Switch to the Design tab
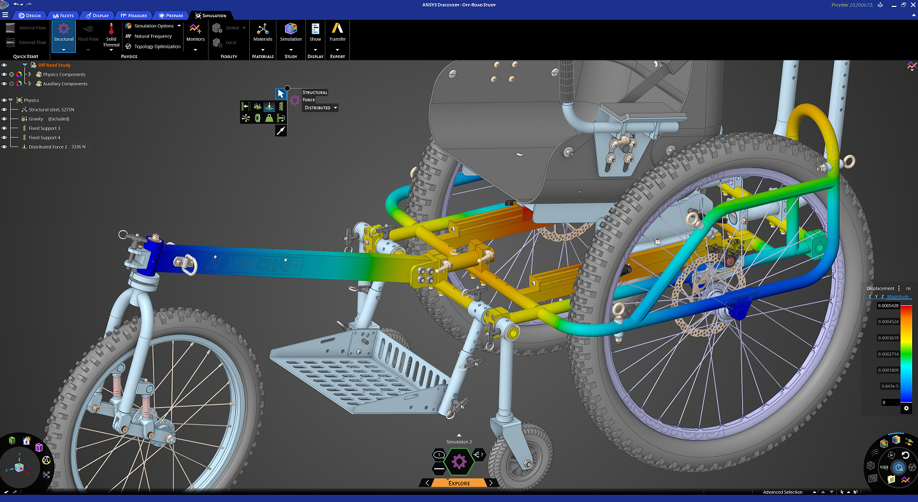918x502 pixels. tap(30, 15)
